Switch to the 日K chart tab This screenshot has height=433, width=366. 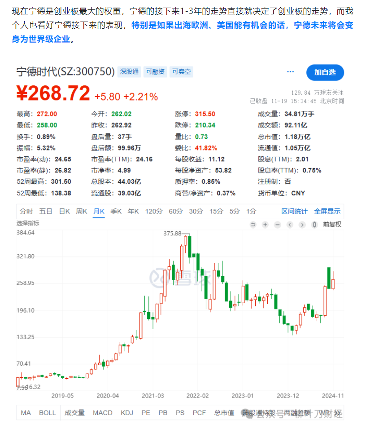click(x=64, y=212)
